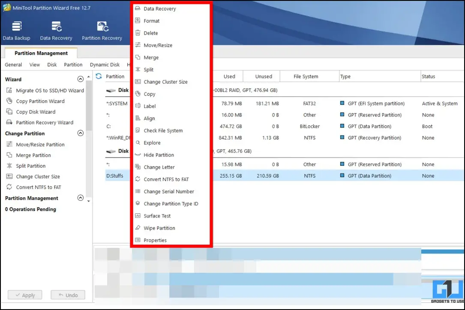The height and width of the screenshot is (310, 465).
Task: Open Copy Disk Wizard in sidebar
Action: point(31,112)
